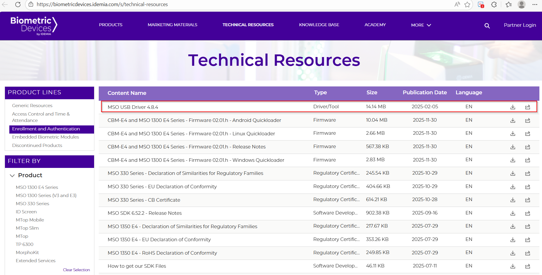
Task: Download MSO 330 Declaration of Similarities
Action: coord(513,173)
